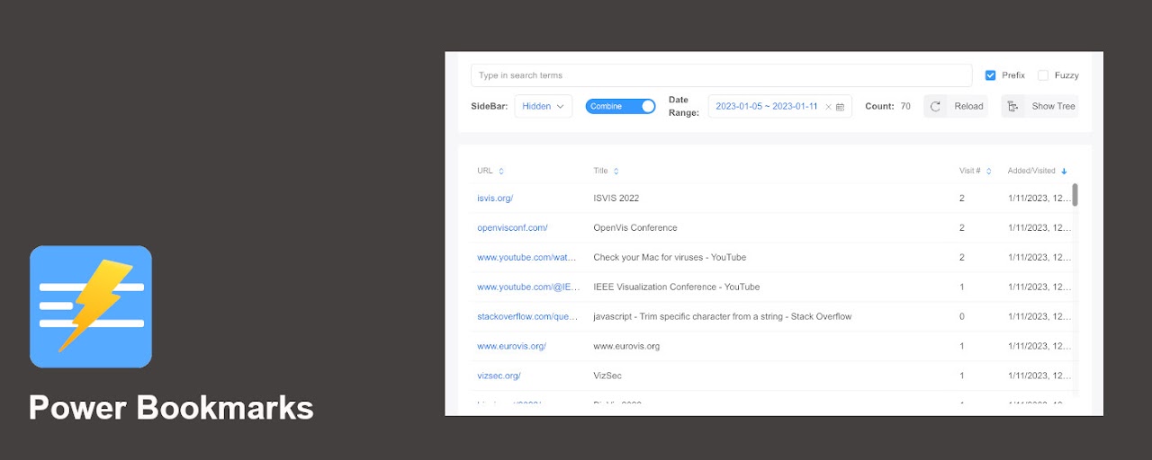Click the Power Bookmarks lightning logo
The width and height of the screenshot is (1152, 460).
[x=91, y=306]
